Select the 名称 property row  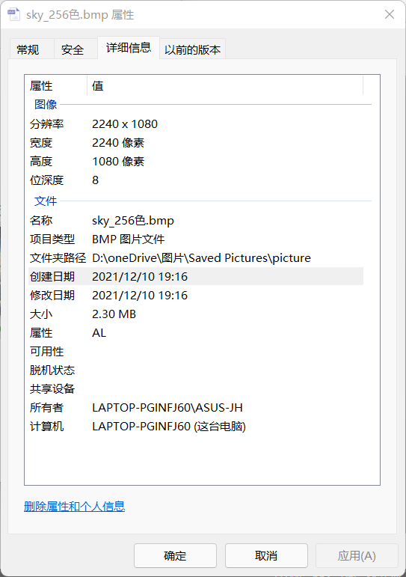pos(196,221)
